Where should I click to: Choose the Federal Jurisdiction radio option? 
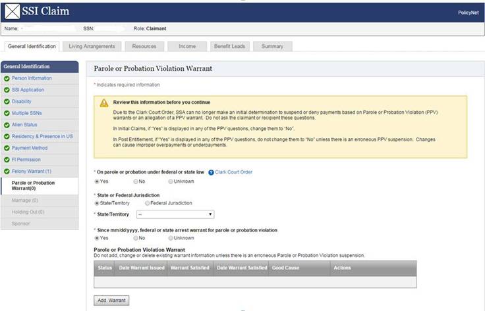click(148, 203)
